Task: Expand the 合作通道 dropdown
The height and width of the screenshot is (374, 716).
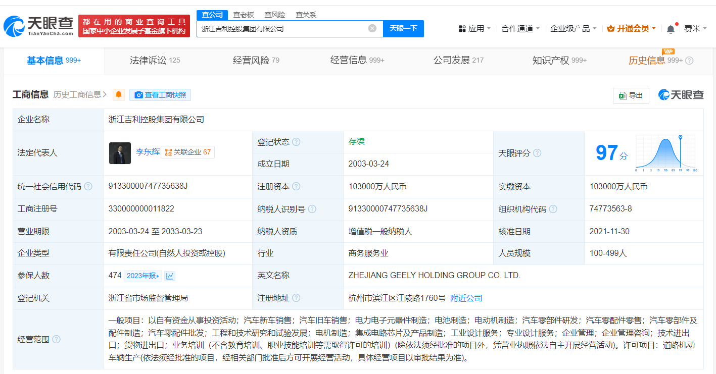Action: tap(520, 29)
